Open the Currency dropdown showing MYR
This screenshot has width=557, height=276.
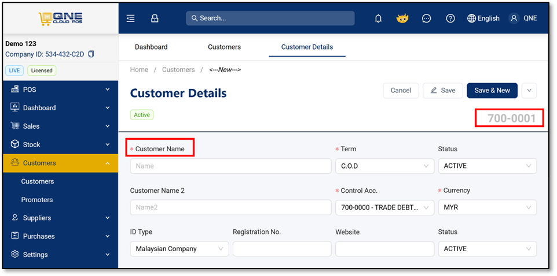[x=488, y=207]
